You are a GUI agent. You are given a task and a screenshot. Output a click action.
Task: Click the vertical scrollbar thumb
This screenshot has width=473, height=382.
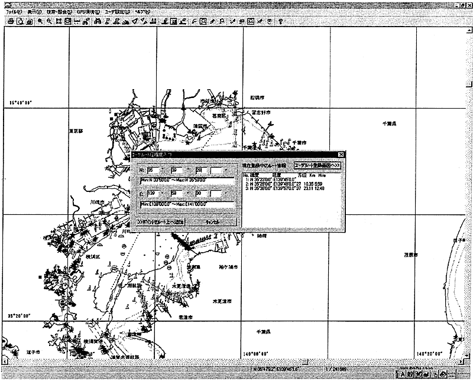469,83
